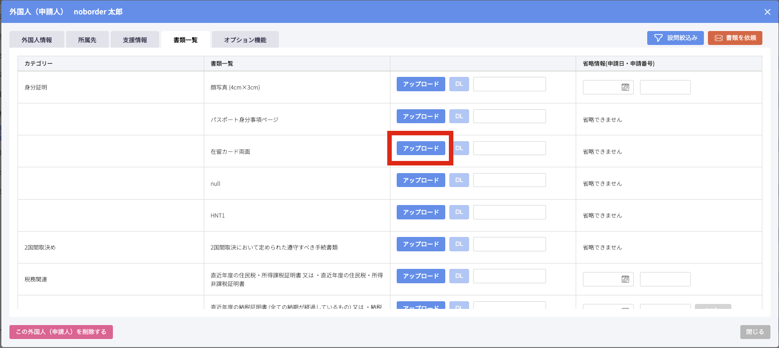The height and width of the screenshot is (348, 779).
Task: Click DL button for 顔写真 row
Action: [x=459, y=84]
